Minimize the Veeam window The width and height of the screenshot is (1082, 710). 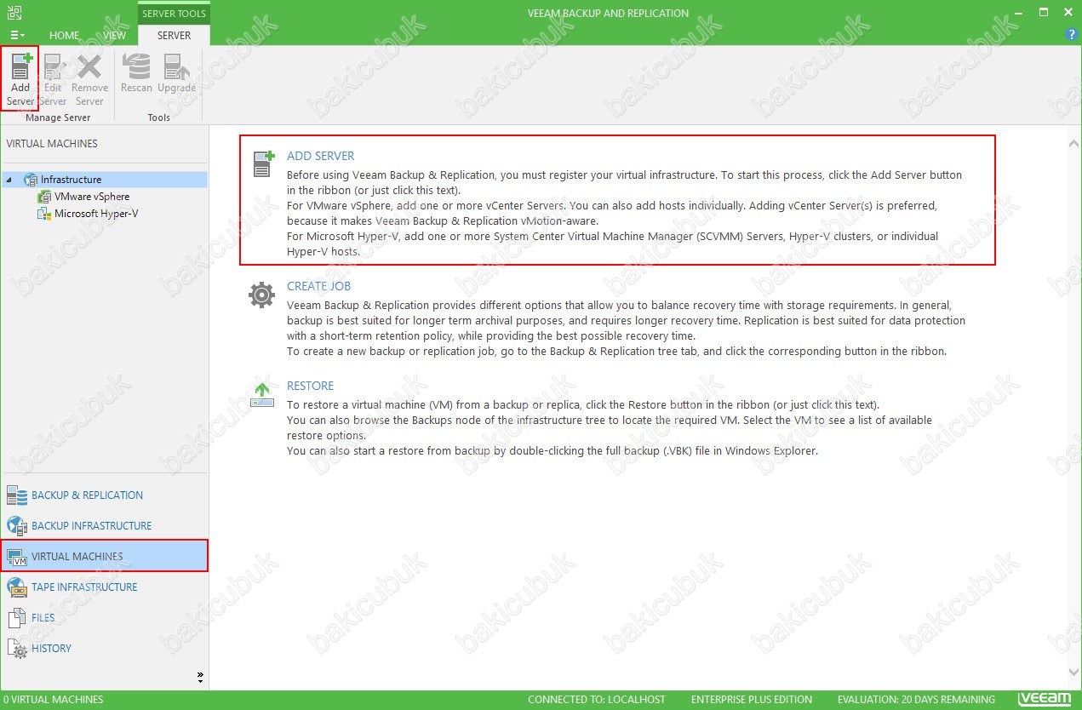[x=1016, y=12]
